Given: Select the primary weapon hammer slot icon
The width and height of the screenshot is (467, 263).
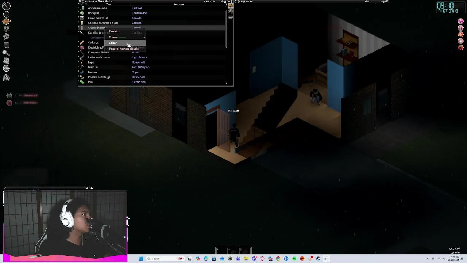Looking at the screenshot, I should click(6, 6).
